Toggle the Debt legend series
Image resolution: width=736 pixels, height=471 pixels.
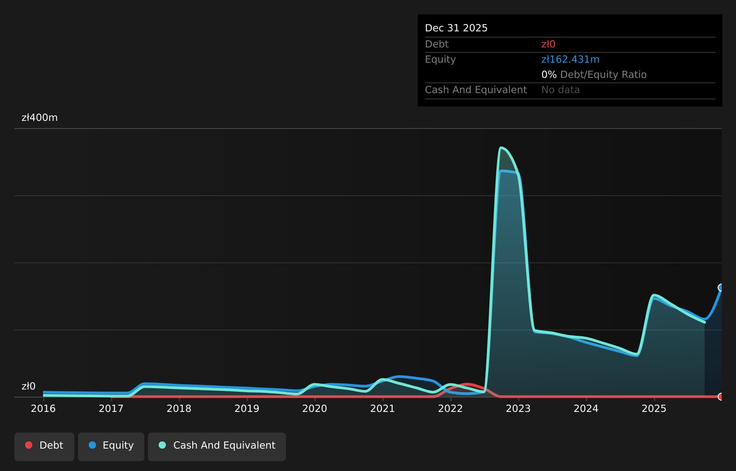pyautogui.click(x=44, y=446)
